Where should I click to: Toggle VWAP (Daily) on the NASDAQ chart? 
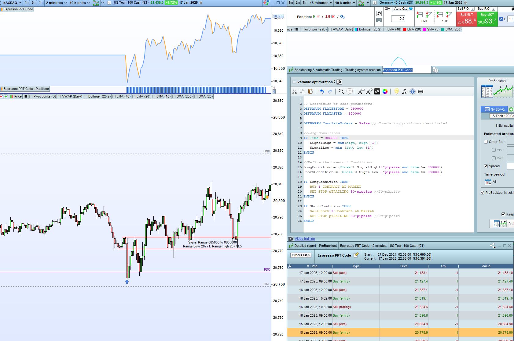59,97
